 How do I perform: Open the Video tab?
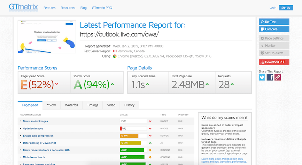tap(111, 105)
